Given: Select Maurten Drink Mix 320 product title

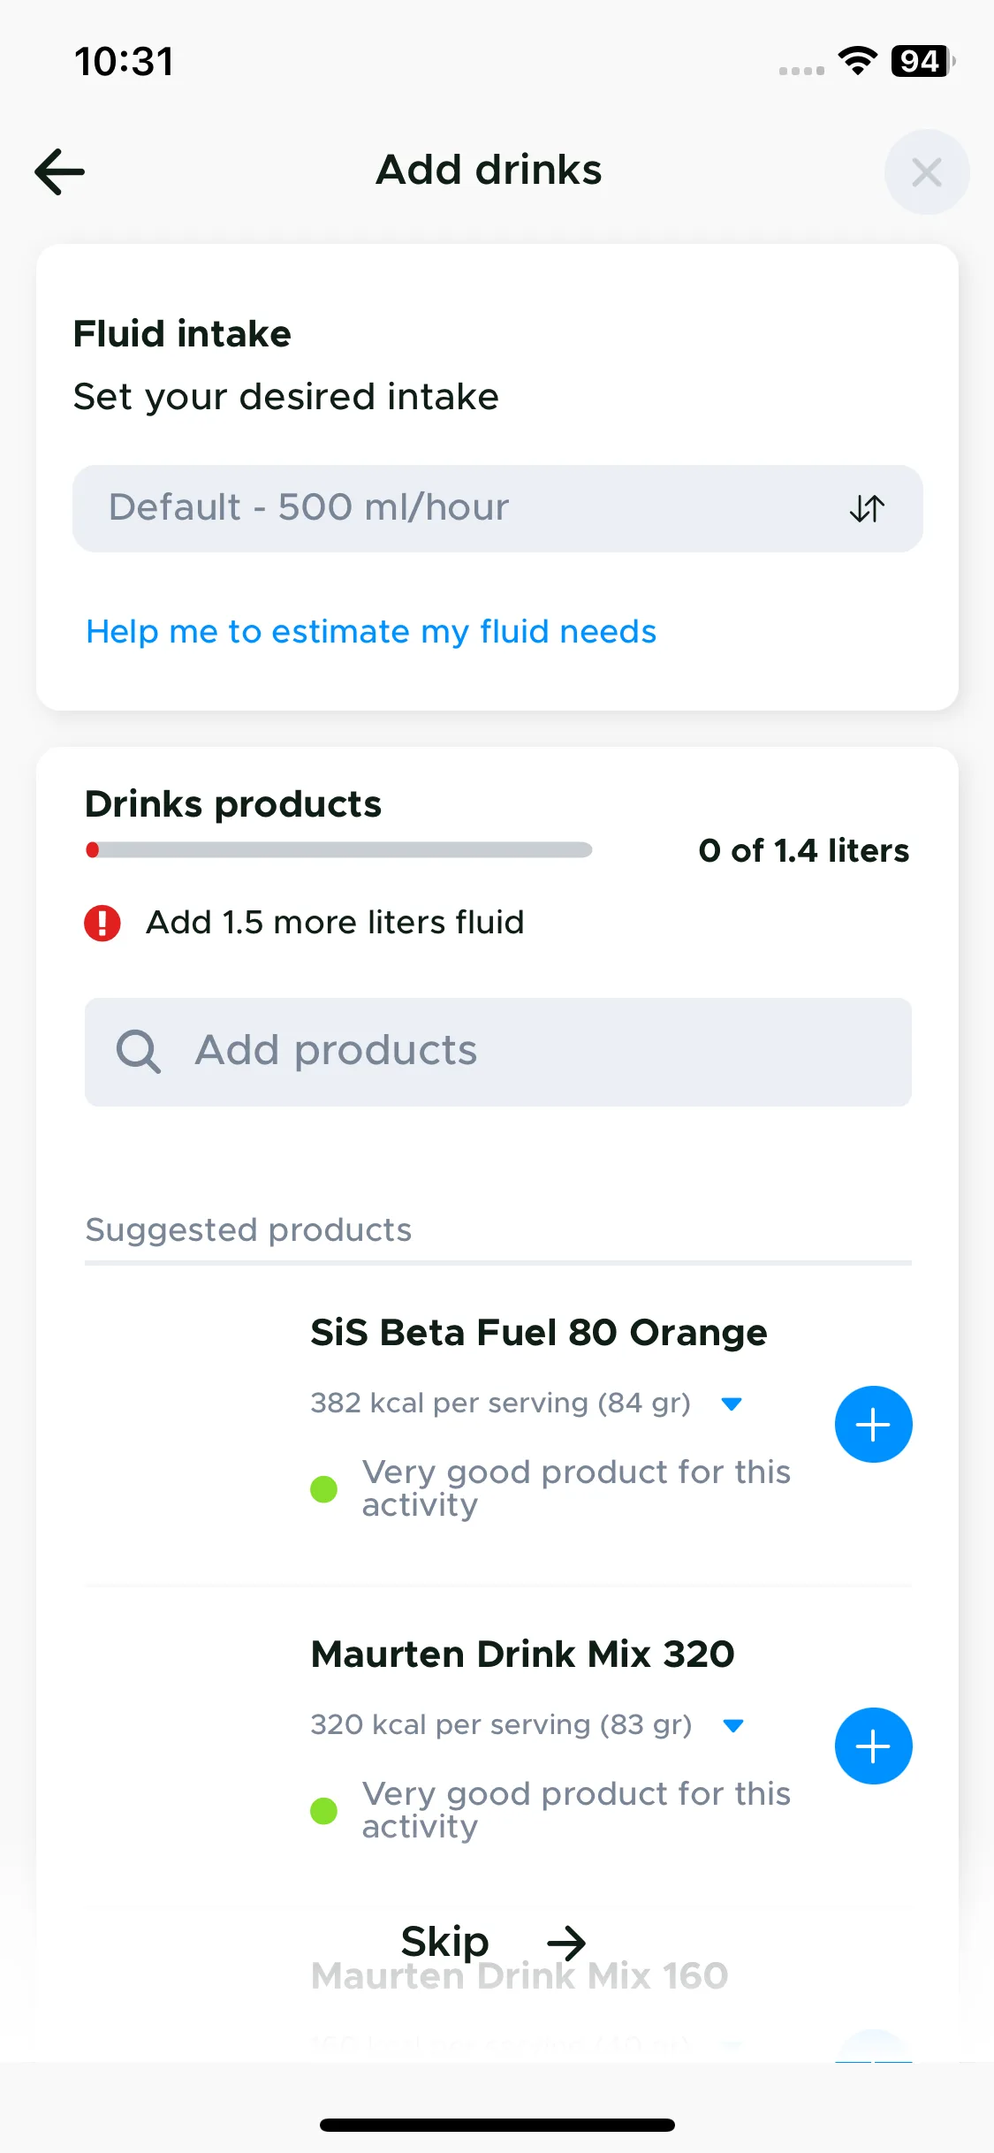Looking at the screenshot, I should click(x=522, y=1654).
